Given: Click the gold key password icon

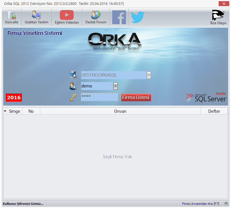Looking at the screenshot, I should click(x=73, y=97).
